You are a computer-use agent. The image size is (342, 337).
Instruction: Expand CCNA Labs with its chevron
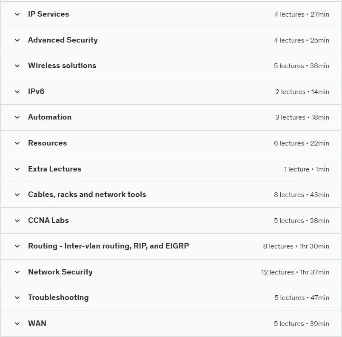(17, 220)
